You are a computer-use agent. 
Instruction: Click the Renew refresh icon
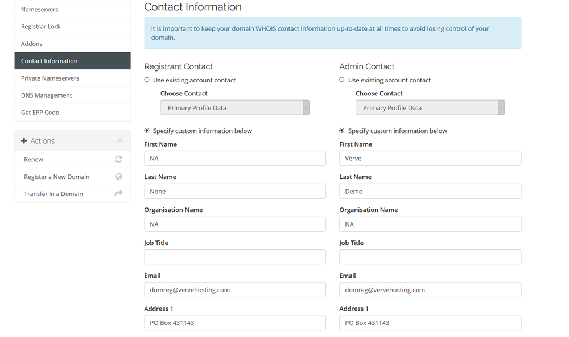119,160
